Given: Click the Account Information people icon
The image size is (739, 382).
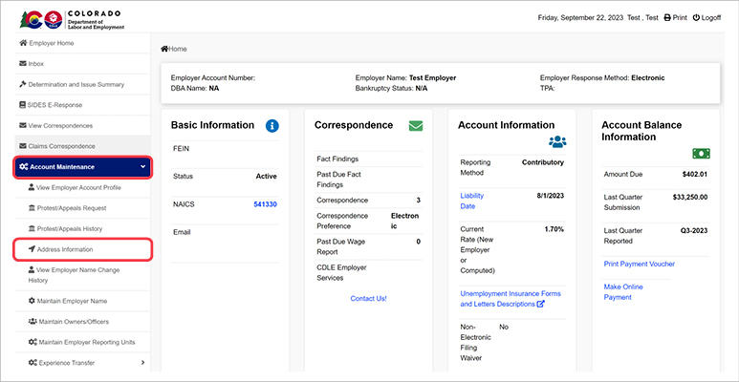Looking at the screenshot, I should click(558, 141).
